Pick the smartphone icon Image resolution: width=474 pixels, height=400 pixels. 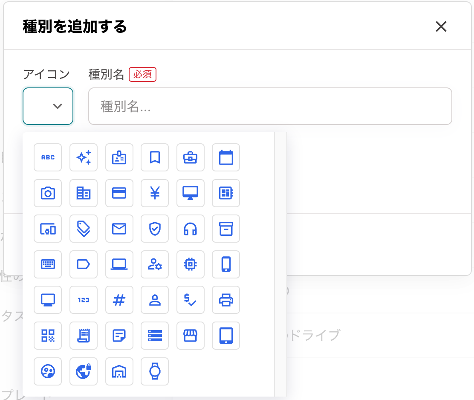(226, 264)
